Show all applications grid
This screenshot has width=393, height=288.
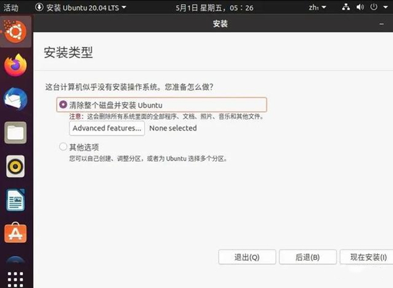tap(16, 279)
